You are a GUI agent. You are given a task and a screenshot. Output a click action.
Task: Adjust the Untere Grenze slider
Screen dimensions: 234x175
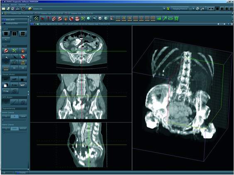tap(15, 120)
